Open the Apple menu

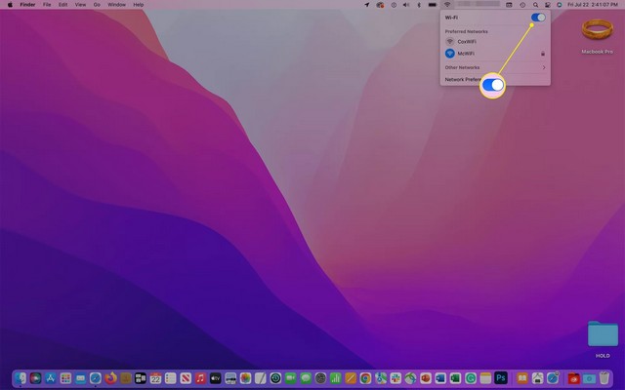pyautogui.click(x=9, y=5)
